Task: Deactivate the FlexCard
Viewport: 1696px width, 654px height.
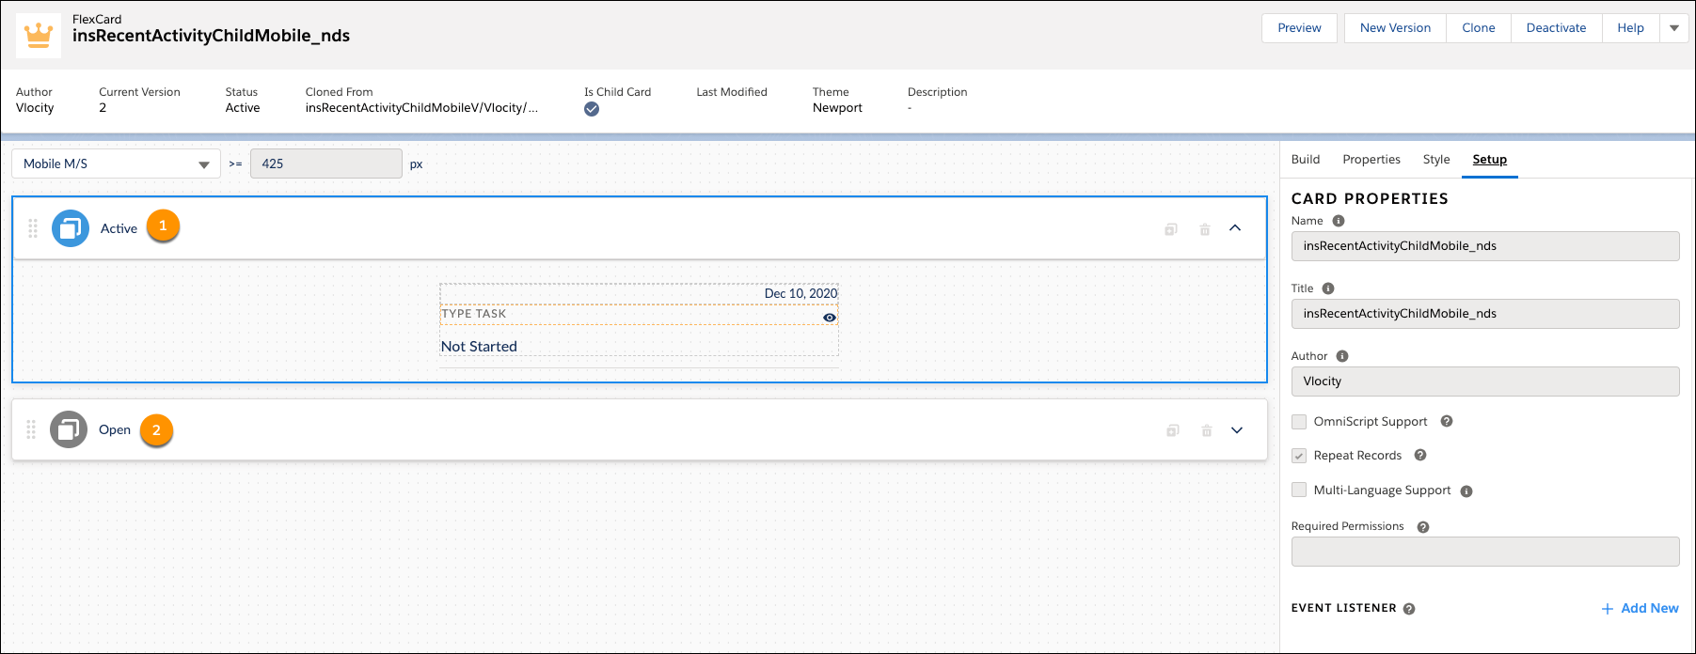Action: (1556, 28)
